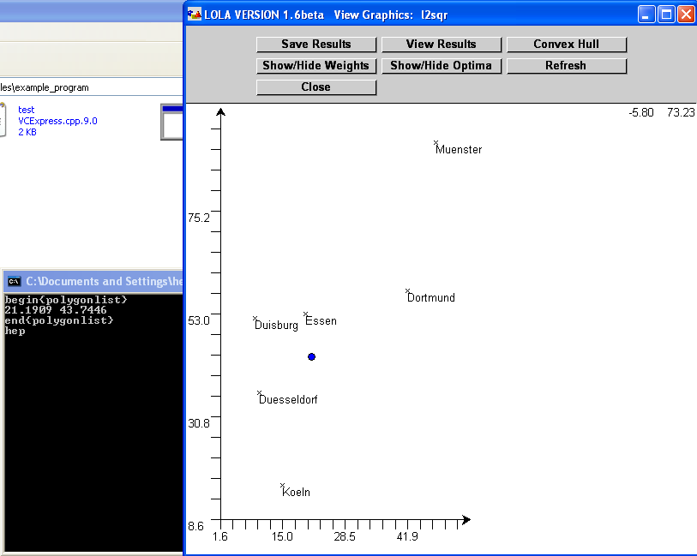
Task: Maximize the LOLA graphics window
Action: (x=666, y=15)
